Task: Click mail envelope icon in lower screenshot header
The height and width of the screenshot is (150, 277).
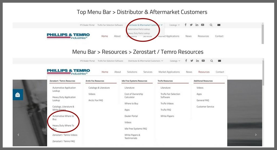Action: pos(219,61)
